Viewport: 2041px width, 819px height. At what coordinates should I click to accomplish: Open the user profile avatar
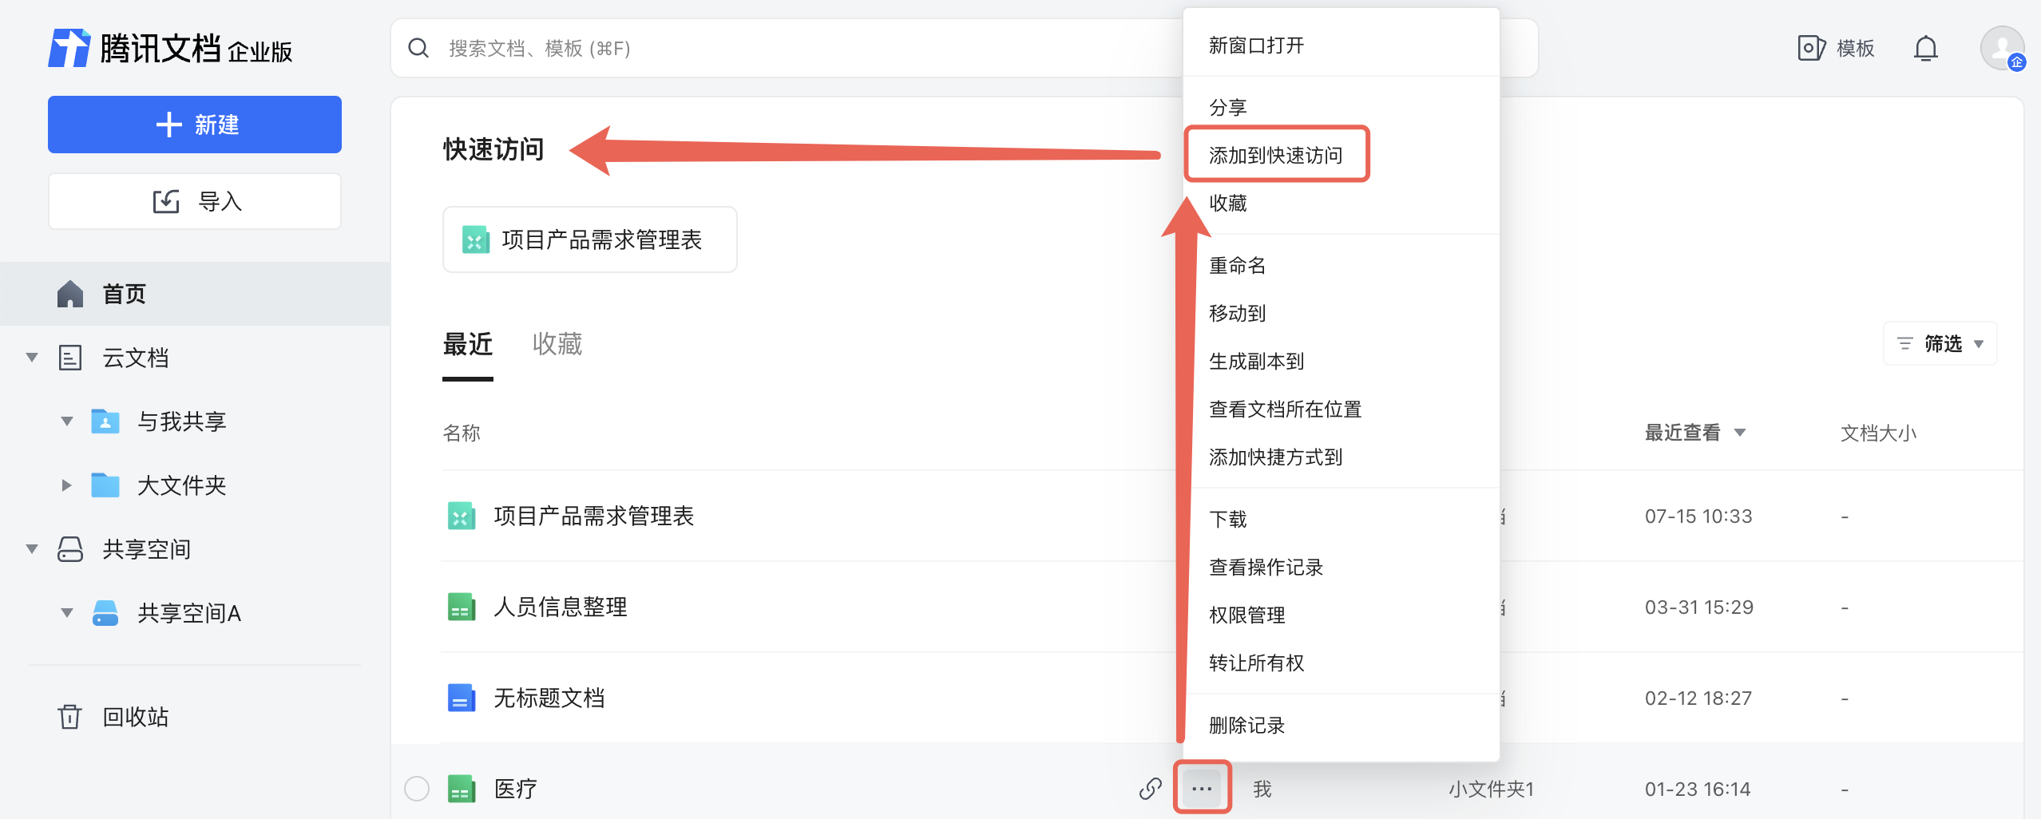[2001, 49]
